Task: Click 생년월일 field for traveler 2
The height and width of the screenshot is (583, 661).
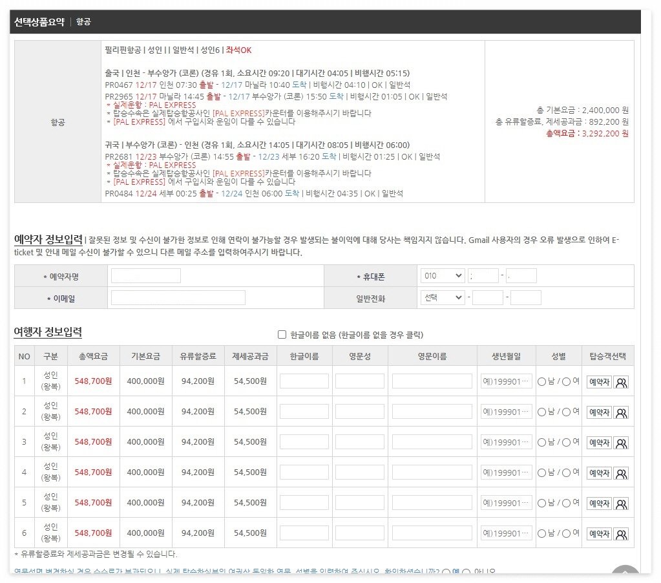Action: (x=507, y=412)
